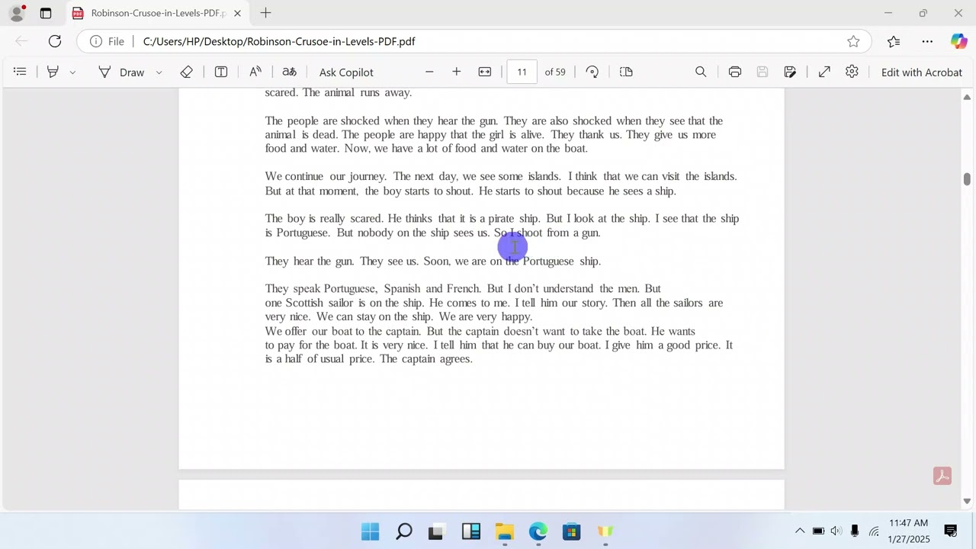
Task: Open Widgets from the taskbar
Action: tap(471, 531)
